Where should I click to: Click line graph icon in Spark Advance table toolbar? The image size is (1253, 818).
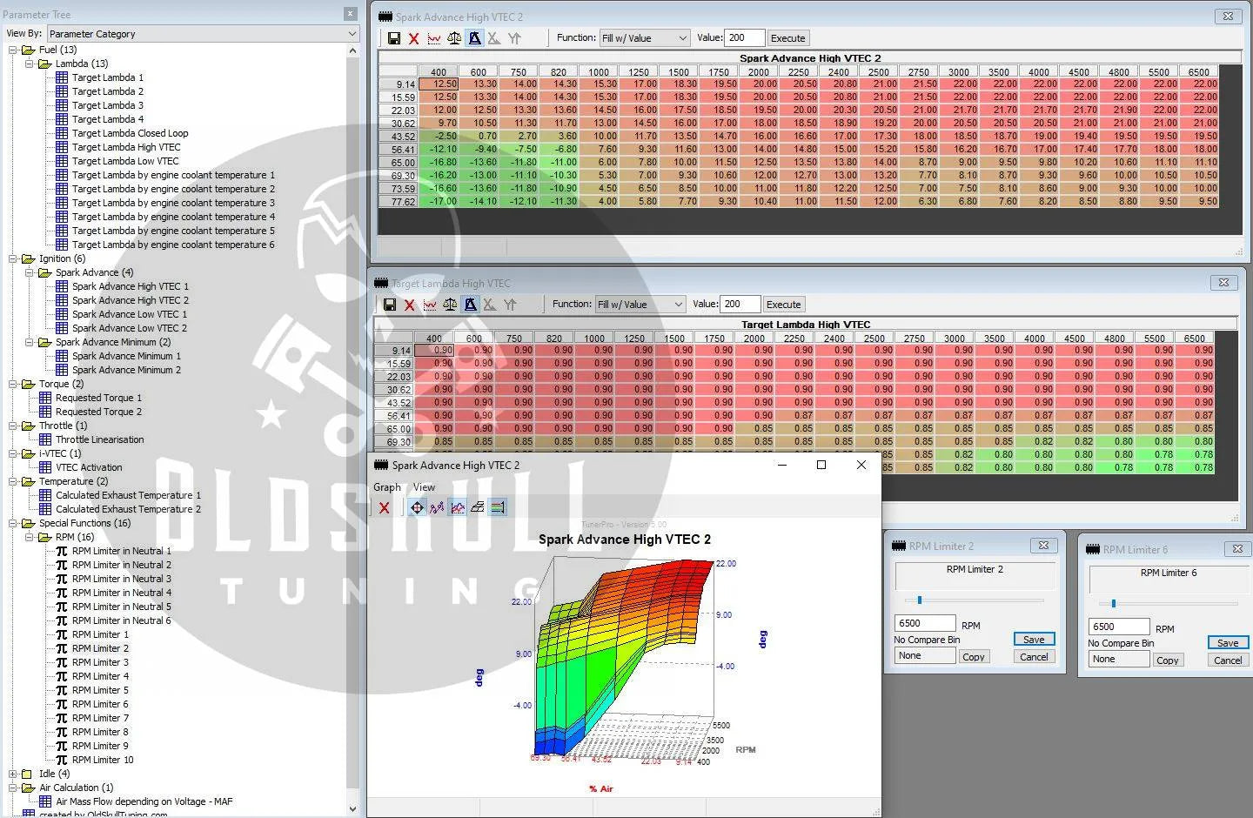click(434, 38)
